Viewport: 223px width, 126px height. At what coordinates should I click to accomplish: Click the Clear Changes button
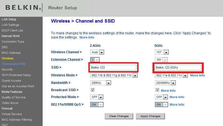(119, 116)
